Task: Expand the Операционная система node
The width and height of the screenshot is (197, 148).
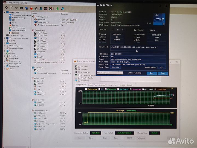Action: (x=5, y=38)
